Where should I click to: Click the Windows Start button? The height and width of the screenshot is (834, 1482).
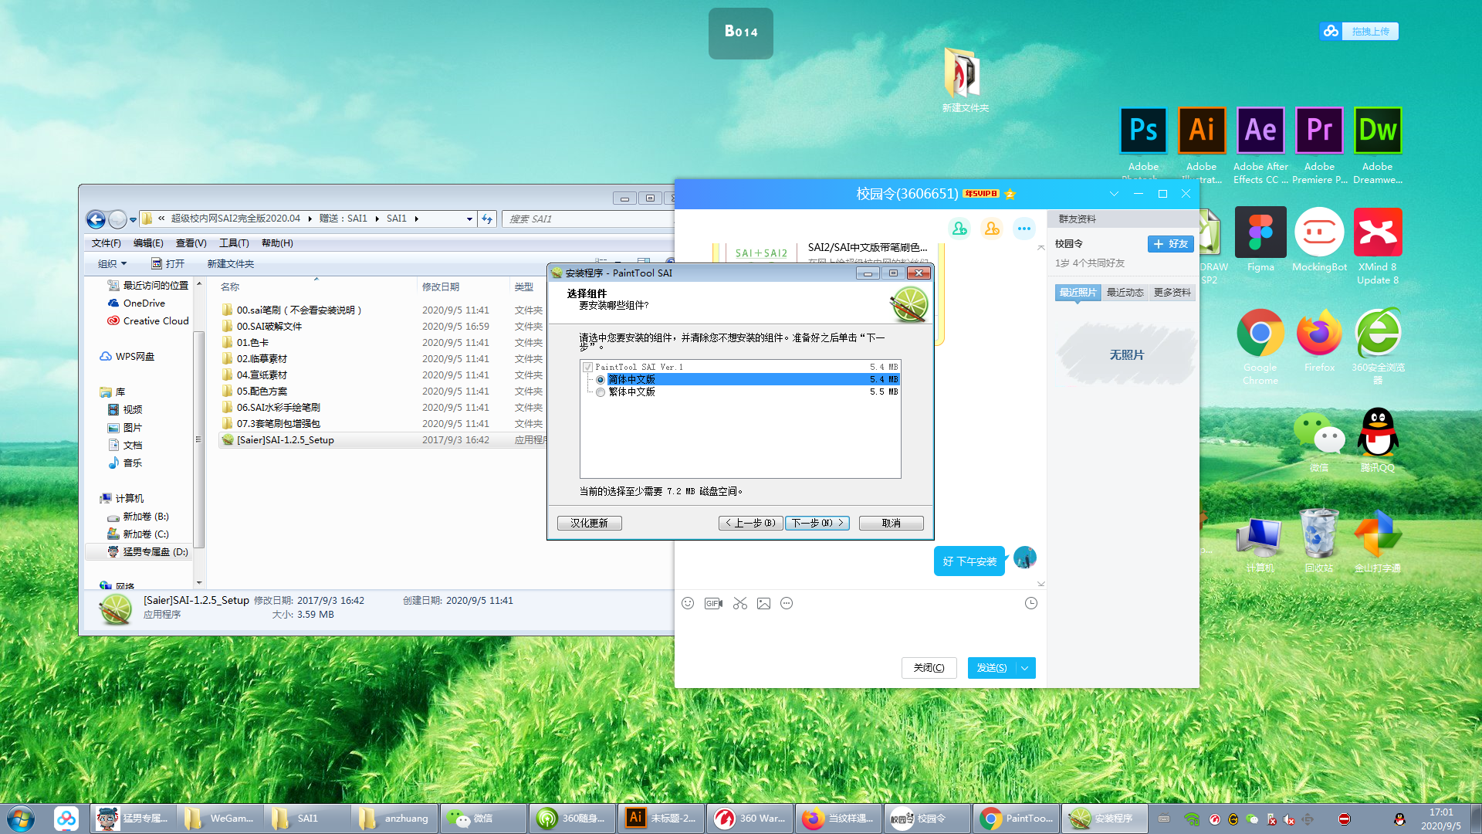tap(20, 819)
